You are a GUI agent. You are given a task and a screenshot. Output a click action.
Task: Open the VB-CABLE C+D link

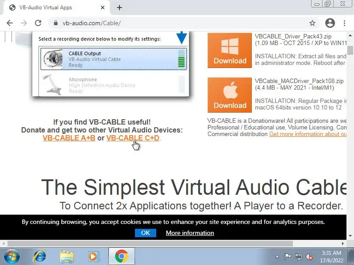[133, 138]
